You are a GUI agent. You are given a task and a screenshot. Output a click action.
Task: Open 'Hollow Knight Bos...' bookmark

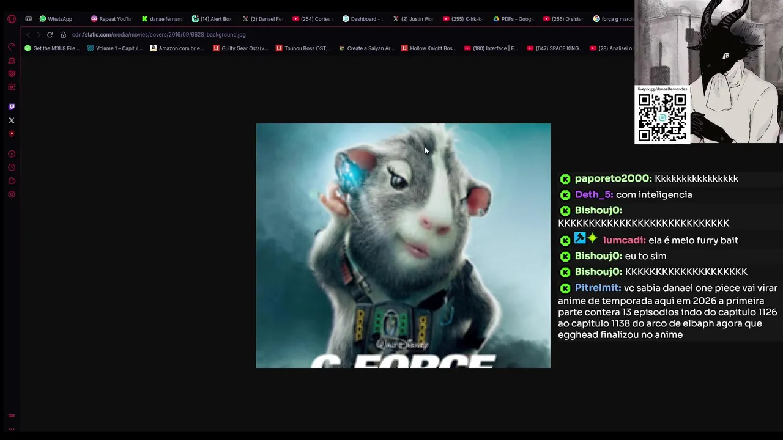coord(429,48)
